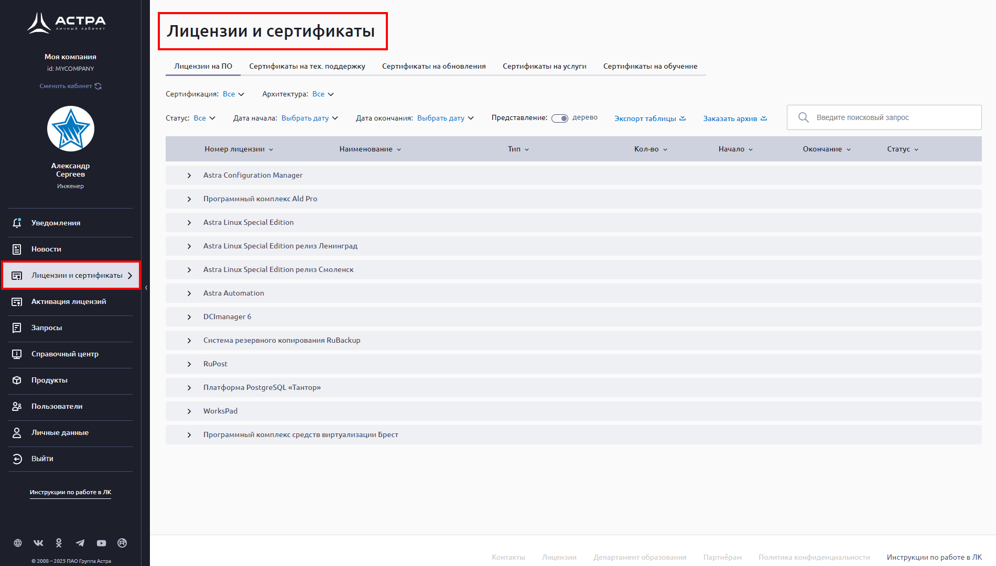Sort by the Номер лицензии column
Screen dimensions: 996x566
(239, 149)
